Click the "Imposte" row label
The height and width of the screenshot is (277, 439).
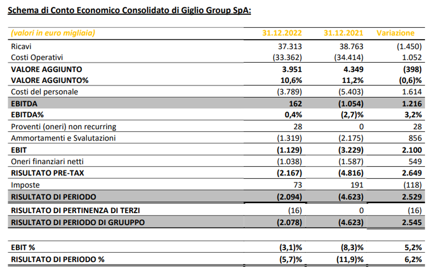click(25, 185)
